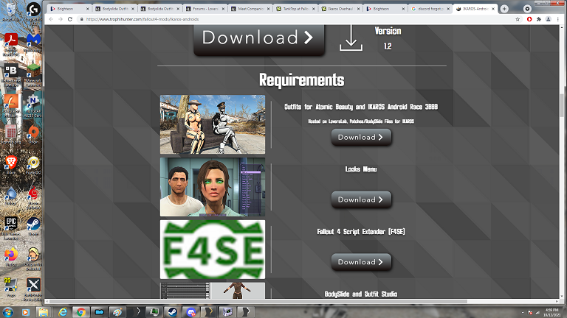
Task: Click the tab-strip round media icon
Action: pos(527,9)
